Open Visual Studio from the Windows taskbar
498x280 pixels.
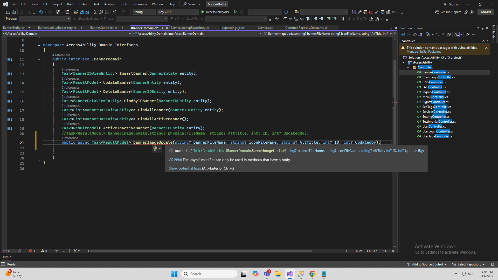289,274
